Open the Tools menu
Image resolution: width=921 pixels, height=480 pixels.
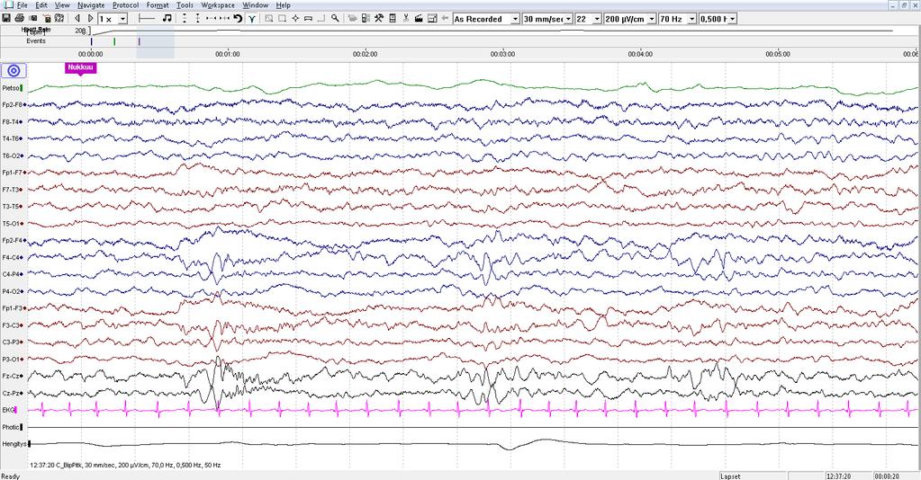pos(185,5)
